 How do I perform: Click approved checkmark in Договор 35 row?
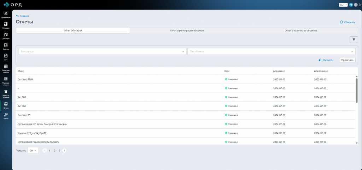click(226, 115)
